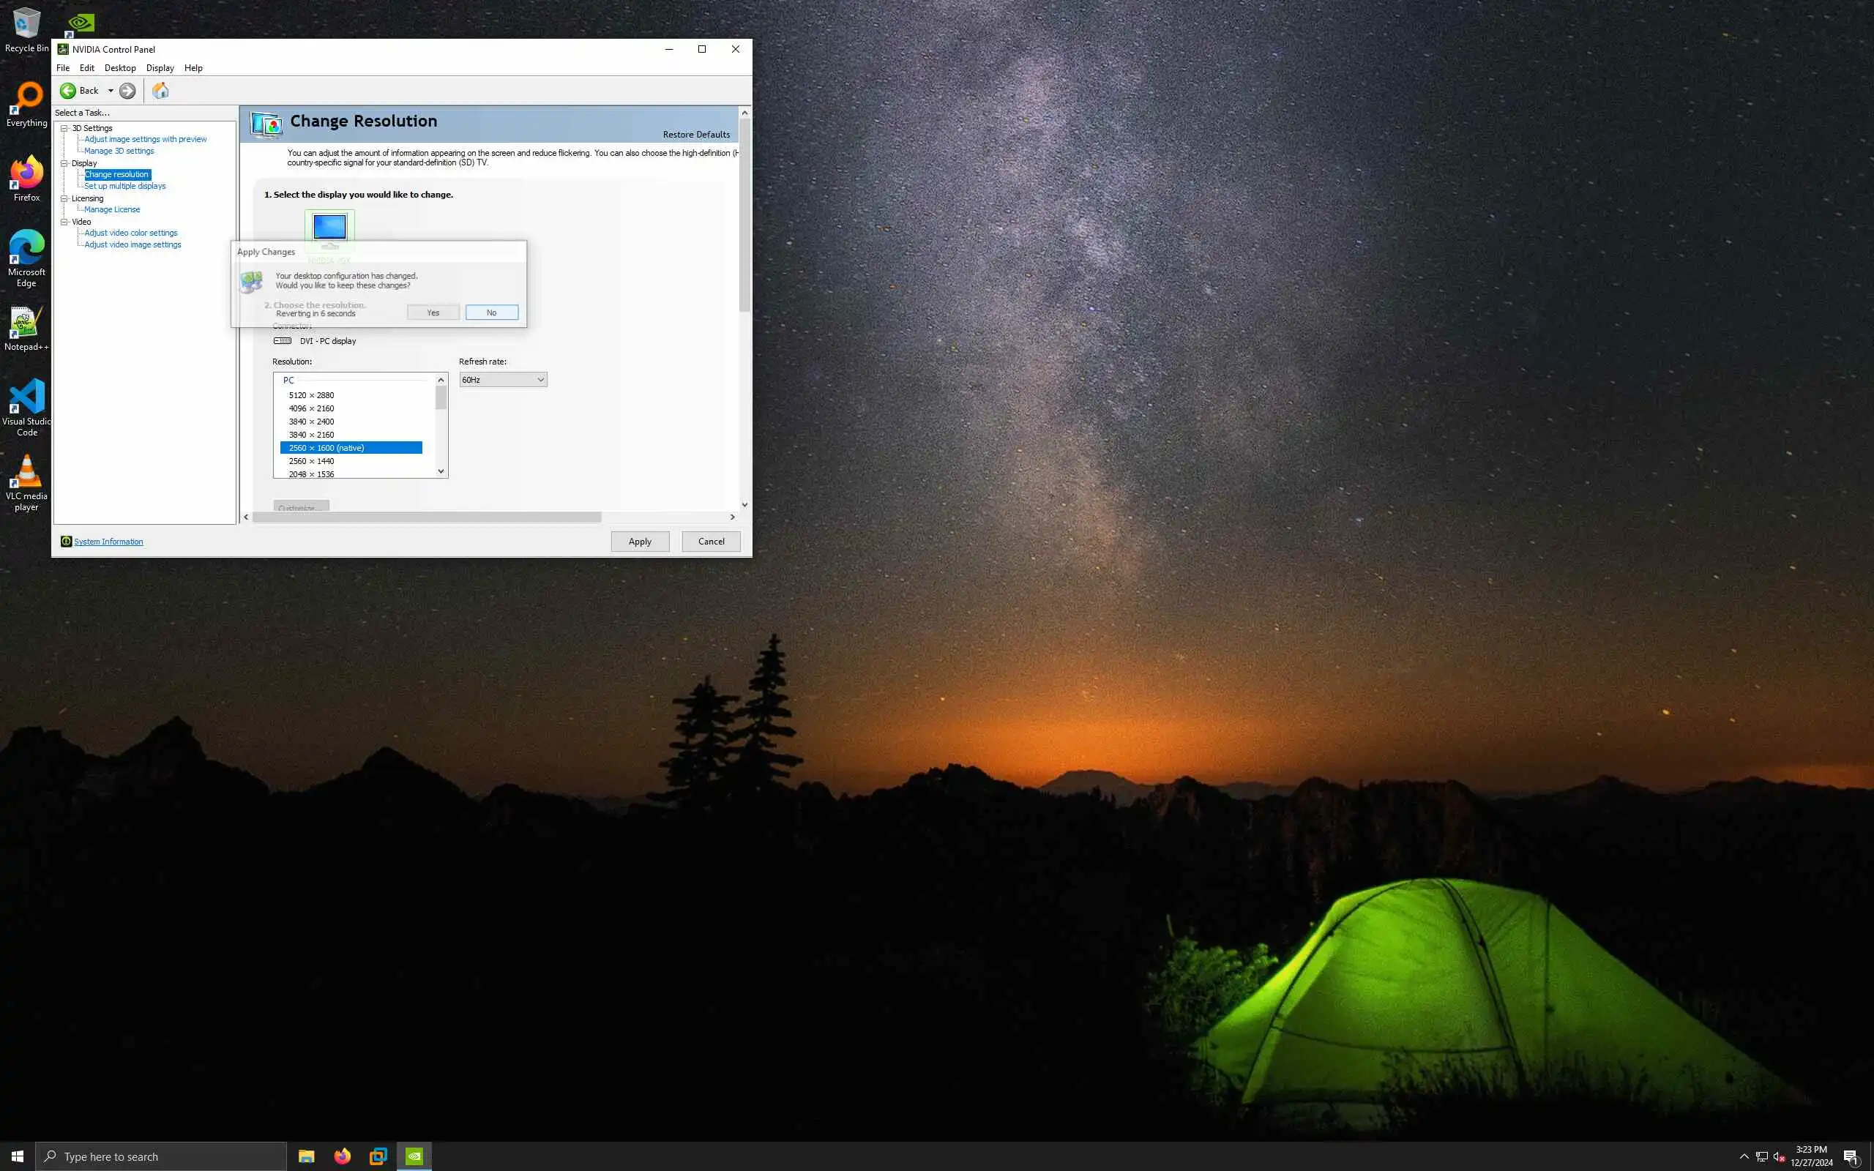Open Firefox from the taskbar

point(343,1156)
